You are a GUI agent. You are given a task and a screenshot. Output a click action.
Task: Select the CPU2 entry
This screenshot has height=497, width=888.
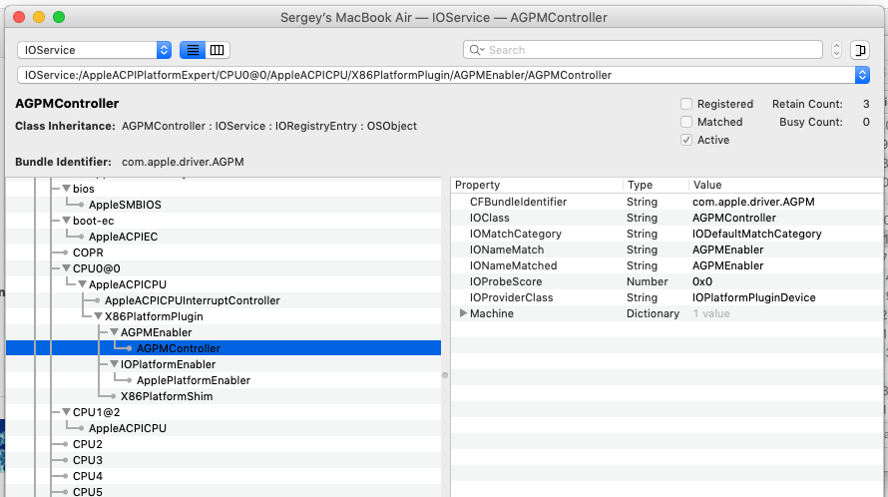pos(87,444)
